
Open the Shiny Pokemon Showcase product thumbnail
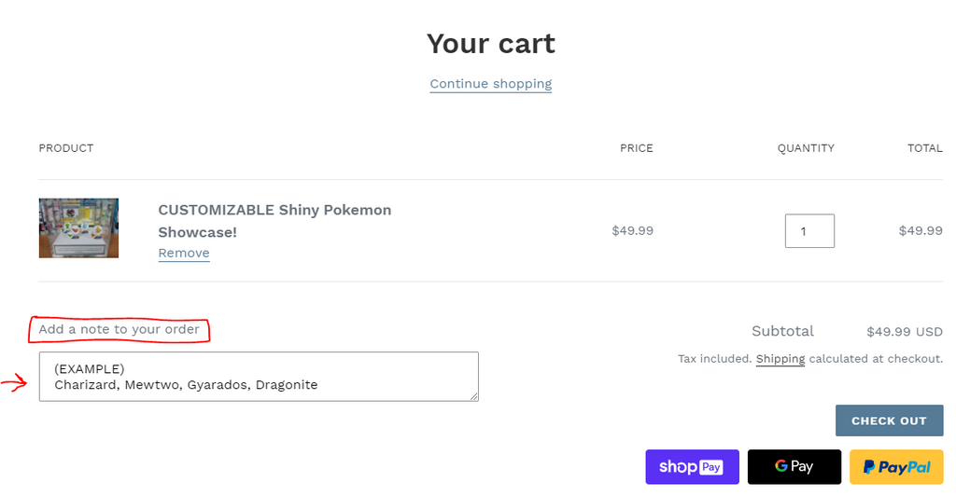tap(78, 227)
